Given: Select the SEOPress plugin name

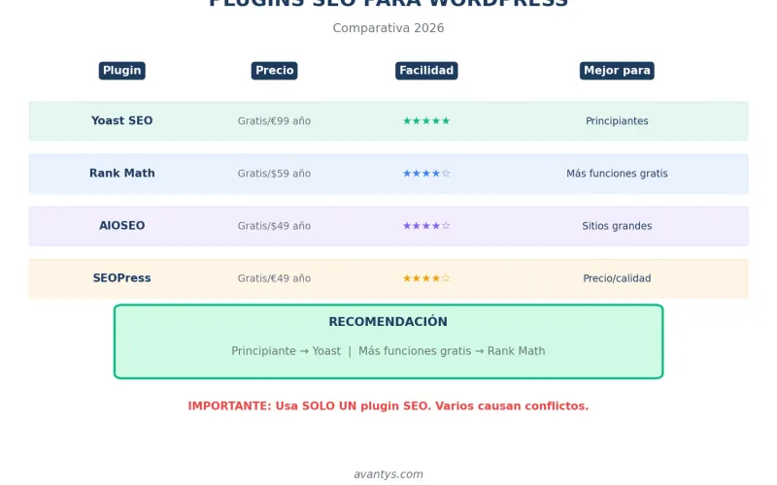Looking at the screenshot, I should [x=122, y=278].
